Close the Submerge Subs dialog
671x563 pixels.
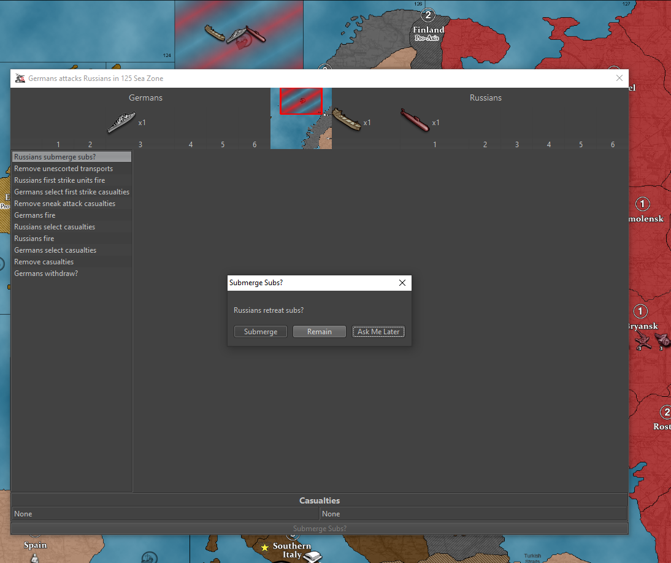click(402, 283)
